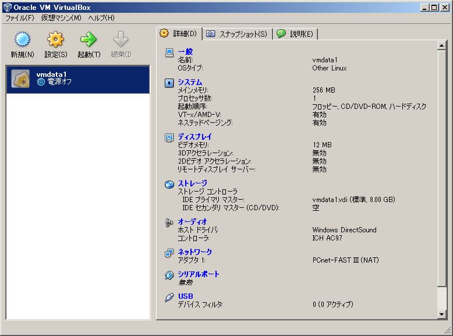453x336 pixels.
Task: Click the PCnet-FAST III (NAT) adapter value
Action: click(x=345, y=260)
